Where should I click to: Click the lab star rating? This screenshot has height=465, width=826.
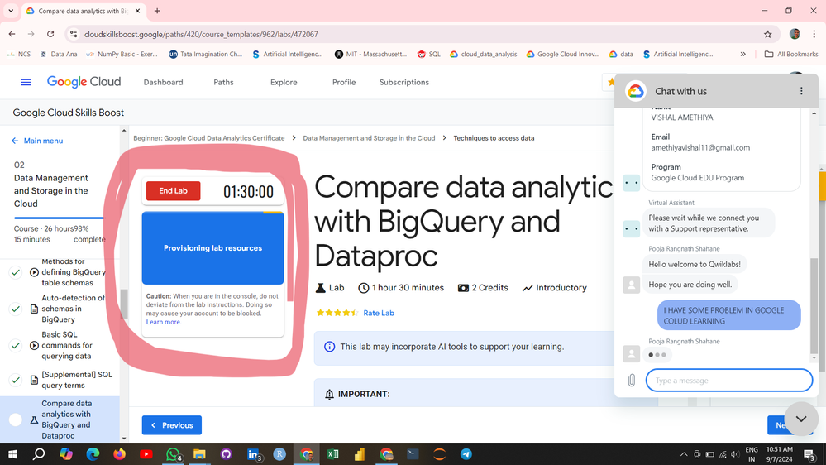point(337,313)
